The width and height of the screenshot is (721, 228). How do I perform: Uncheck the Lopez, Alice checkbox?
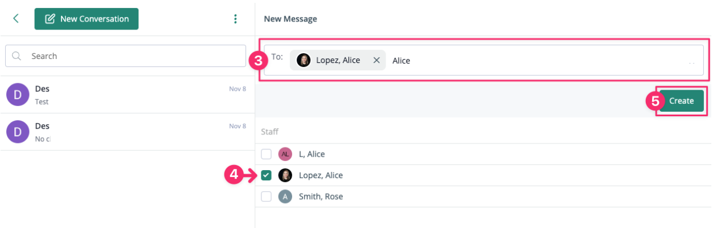pyautogui.click(x=266, y=175)
